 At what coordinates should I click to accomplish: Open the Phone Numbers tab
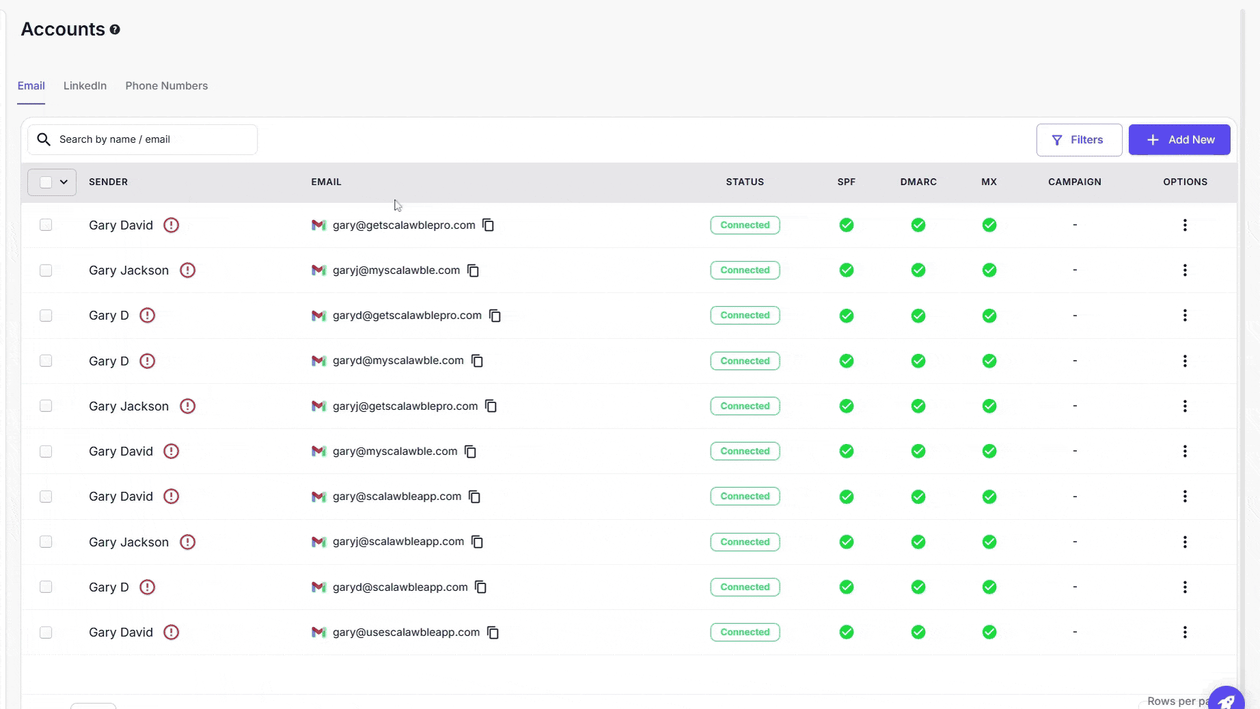(166, 86)
